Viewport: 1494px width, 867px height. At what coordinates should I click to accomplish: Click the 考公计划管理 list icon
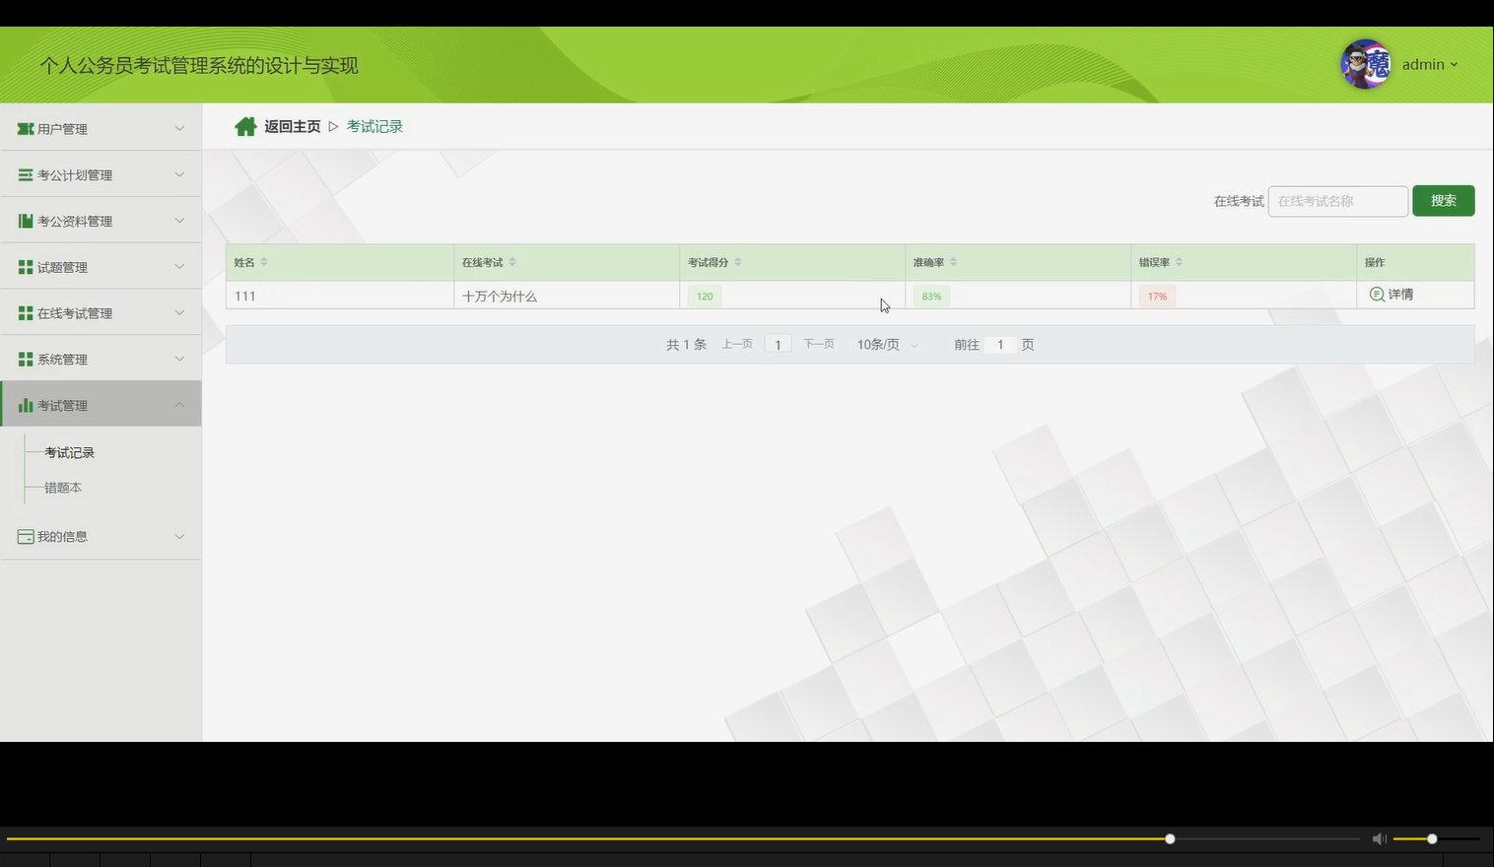[26, 175]
